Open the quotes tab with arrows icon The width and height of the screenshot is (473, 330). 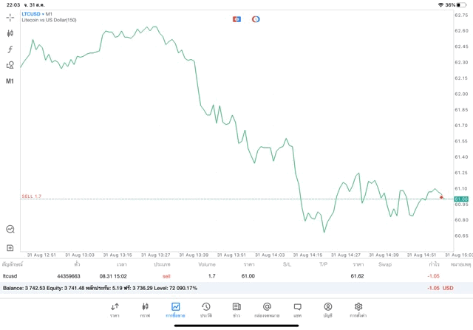[x=115, y=309]
